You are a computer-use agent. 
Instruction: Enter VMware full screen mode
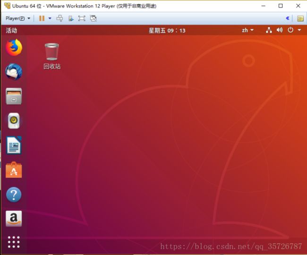coord(82,18)
